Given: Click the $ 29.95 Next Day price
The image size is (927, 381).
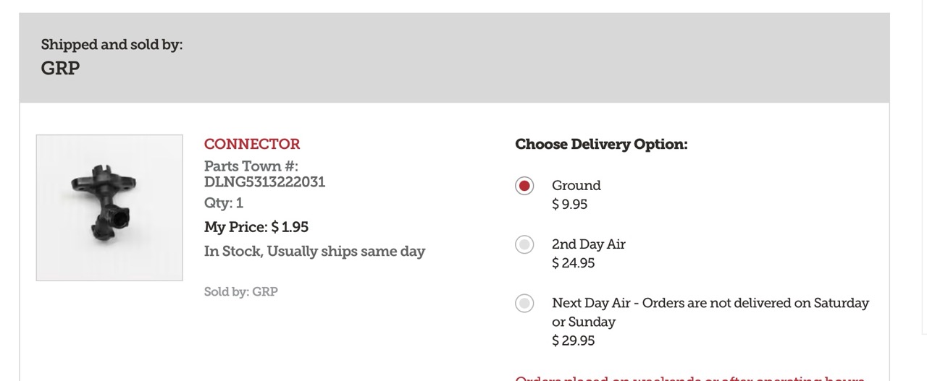Looking at the screenshot, I should coord(574,341).
